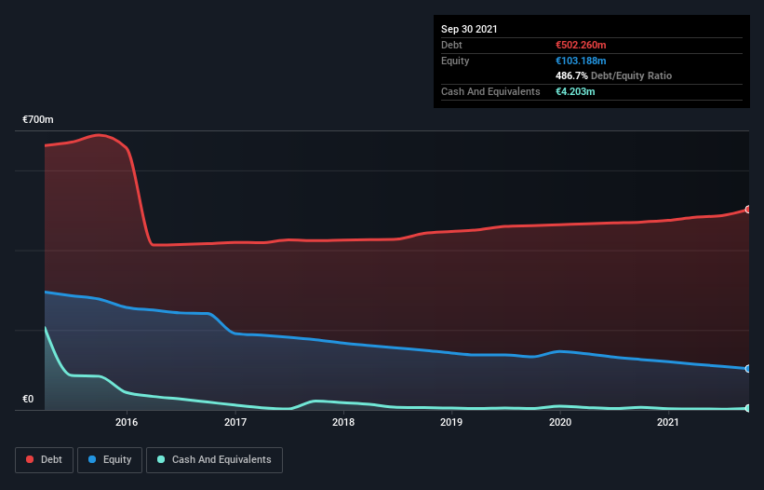Select the 2017 x-axis label
This screenshot has width=764, height=490.
(235, 422)
